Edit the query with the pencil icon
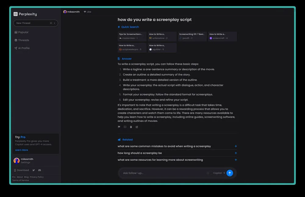Viewport: 305px width, 197px height. tap(137, 127)
